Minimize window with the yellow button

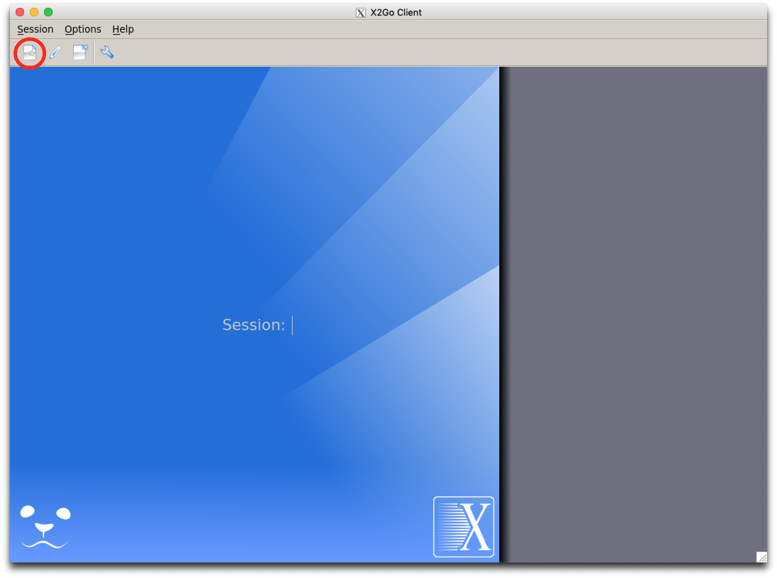click(34, 12)
